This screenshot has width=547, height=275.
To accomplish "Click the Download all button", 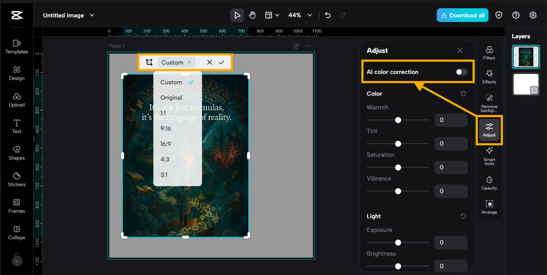I will click(x=462, y=15).
